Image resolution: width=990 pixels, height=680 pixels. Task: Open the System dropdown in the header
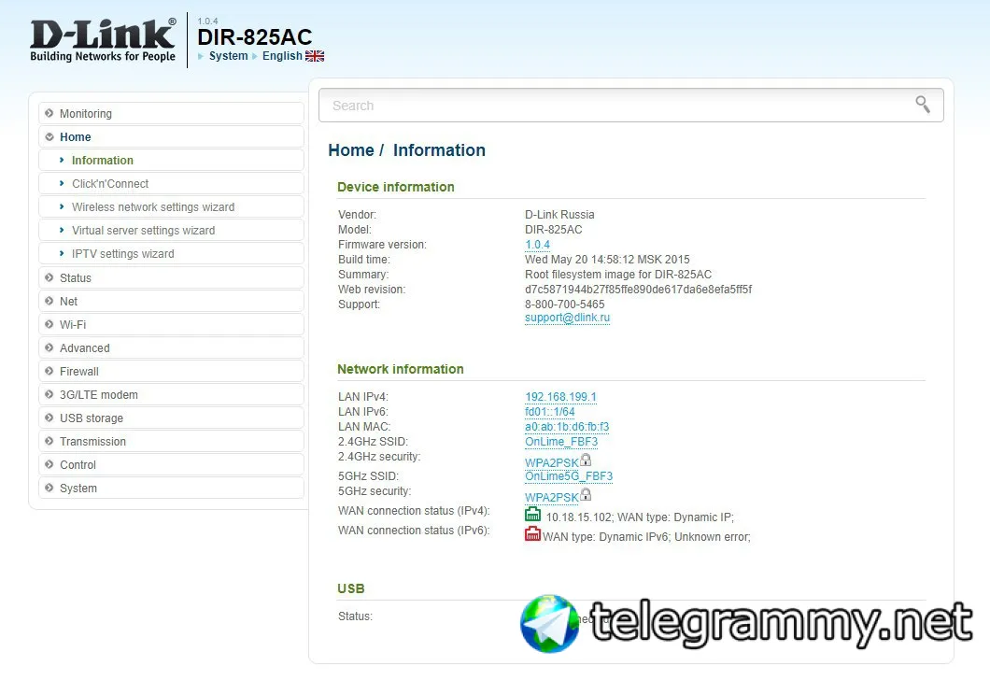click(228, 56)
